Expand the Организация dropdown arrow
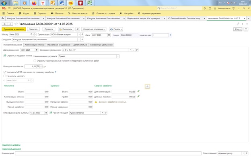This screenshot has width=251, height=157. click(x=79, y=35)
